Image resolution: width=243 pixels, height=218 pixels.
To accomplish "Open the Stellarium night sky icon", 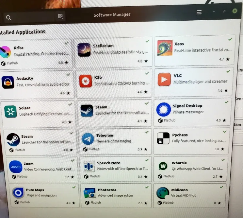I will pyautogui.click(x=84, y=50).
